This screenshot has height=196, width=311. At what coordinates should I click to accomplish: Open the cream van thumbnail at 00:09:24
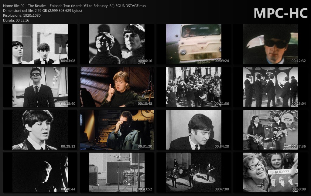[193, 44]
